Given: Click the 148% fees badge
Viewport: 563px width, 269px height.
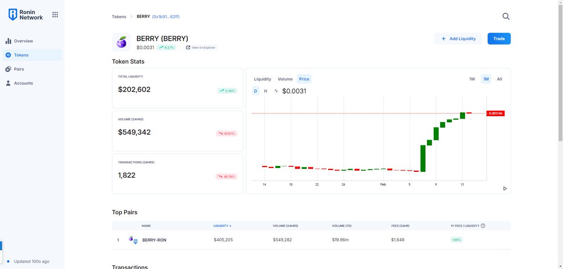Looking at the screenshot, I should point(456,240).
